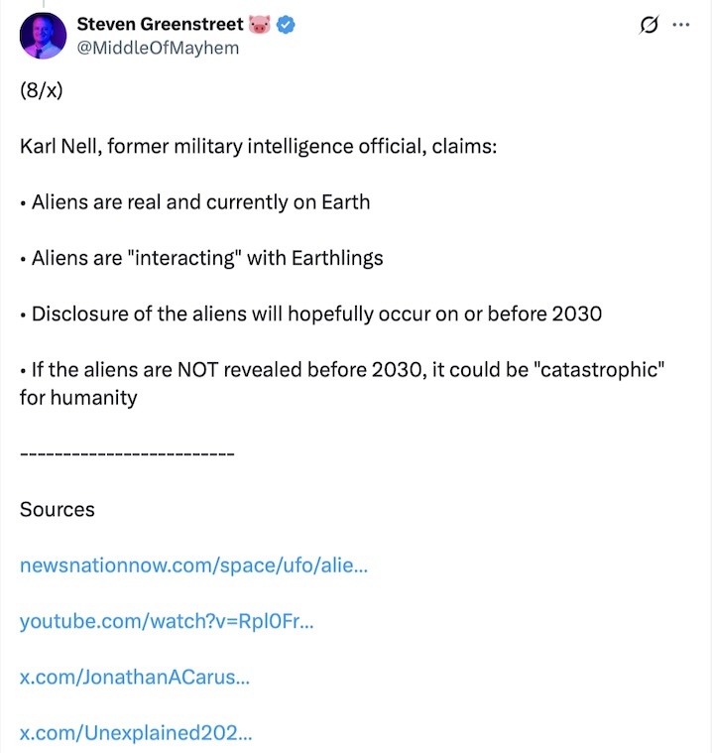The height and width of the screenshot is (753, 714).
Task: Click Steven Greenstreet's profile avatar
Action: tap(42, 36)
